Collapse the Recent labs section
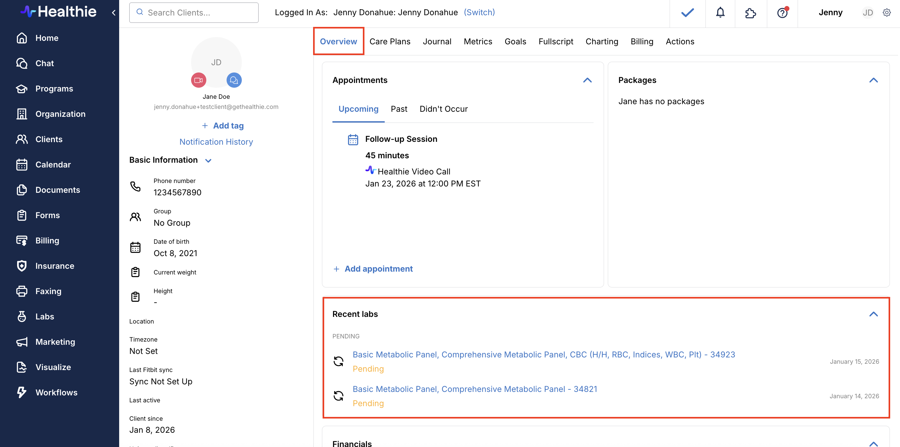This screenshot has height=447, width=900. [873, 314]
